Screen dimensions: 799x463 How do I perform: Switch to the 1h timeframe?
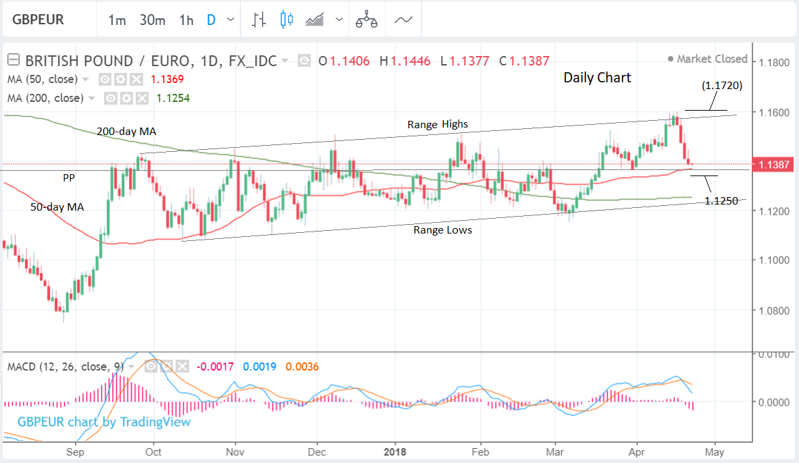tap(186, 20)
